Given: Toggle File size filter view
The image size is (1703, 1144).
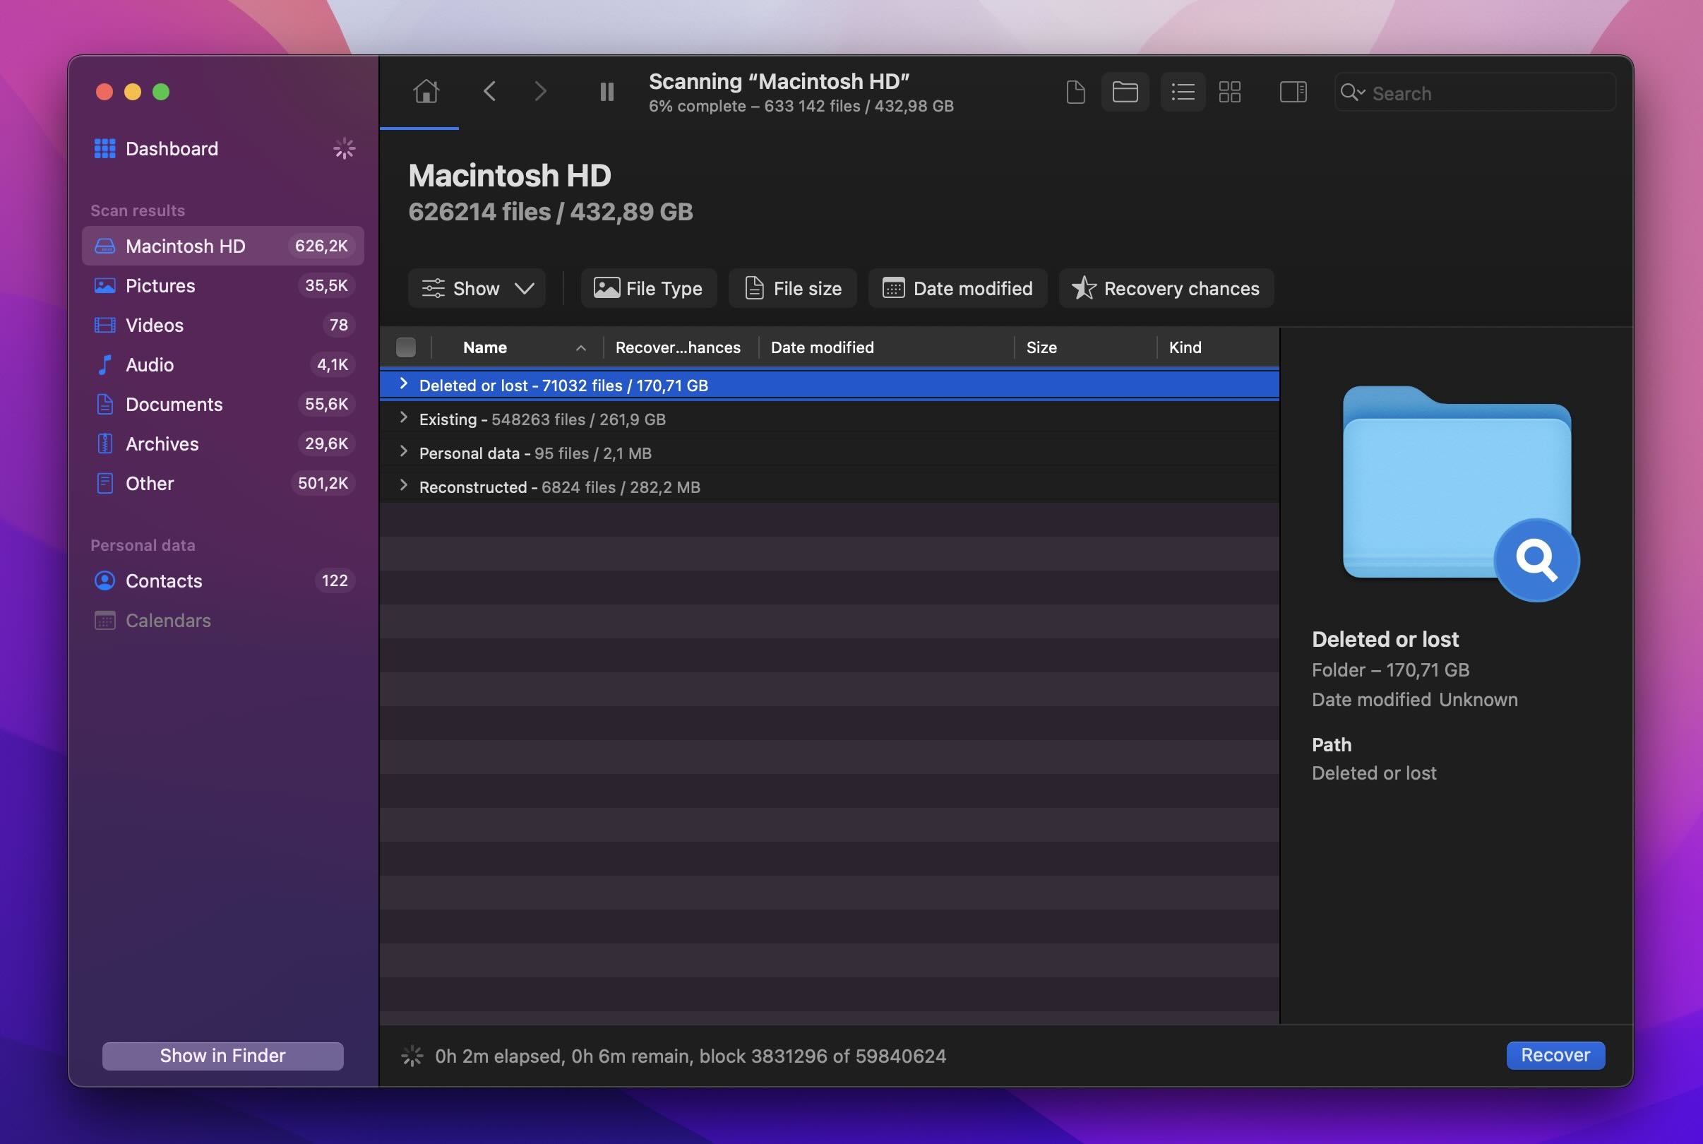Looking at the screenshot, I should 793,287.
